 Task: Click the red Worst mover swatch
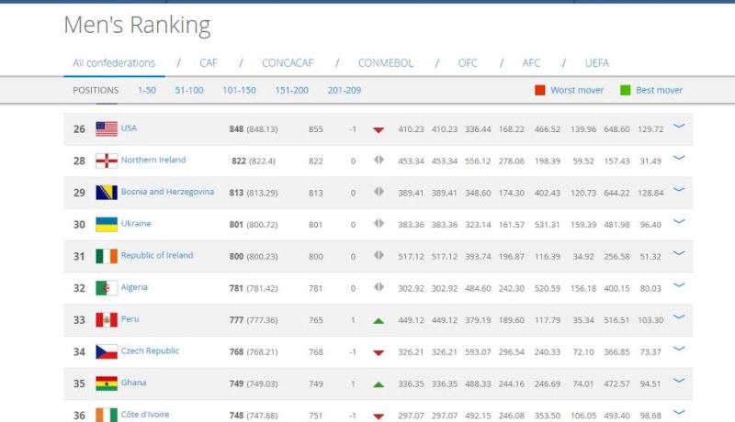tap(540, 90)
